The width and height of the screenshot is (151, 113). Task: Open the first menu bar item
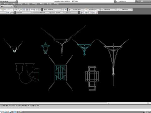click(x=6, y=4)
